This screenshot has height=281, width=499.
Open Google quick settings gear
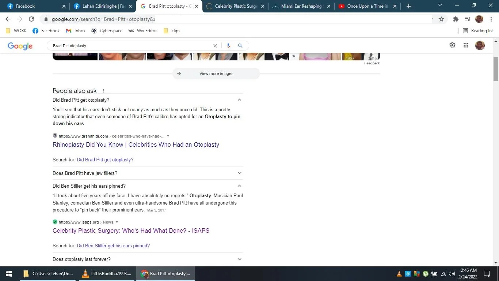(x=452, y=45)
